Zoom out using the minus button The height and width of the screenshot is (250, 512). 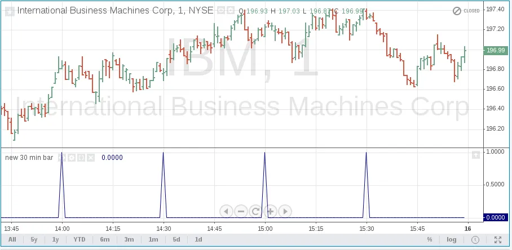point(241,211)
